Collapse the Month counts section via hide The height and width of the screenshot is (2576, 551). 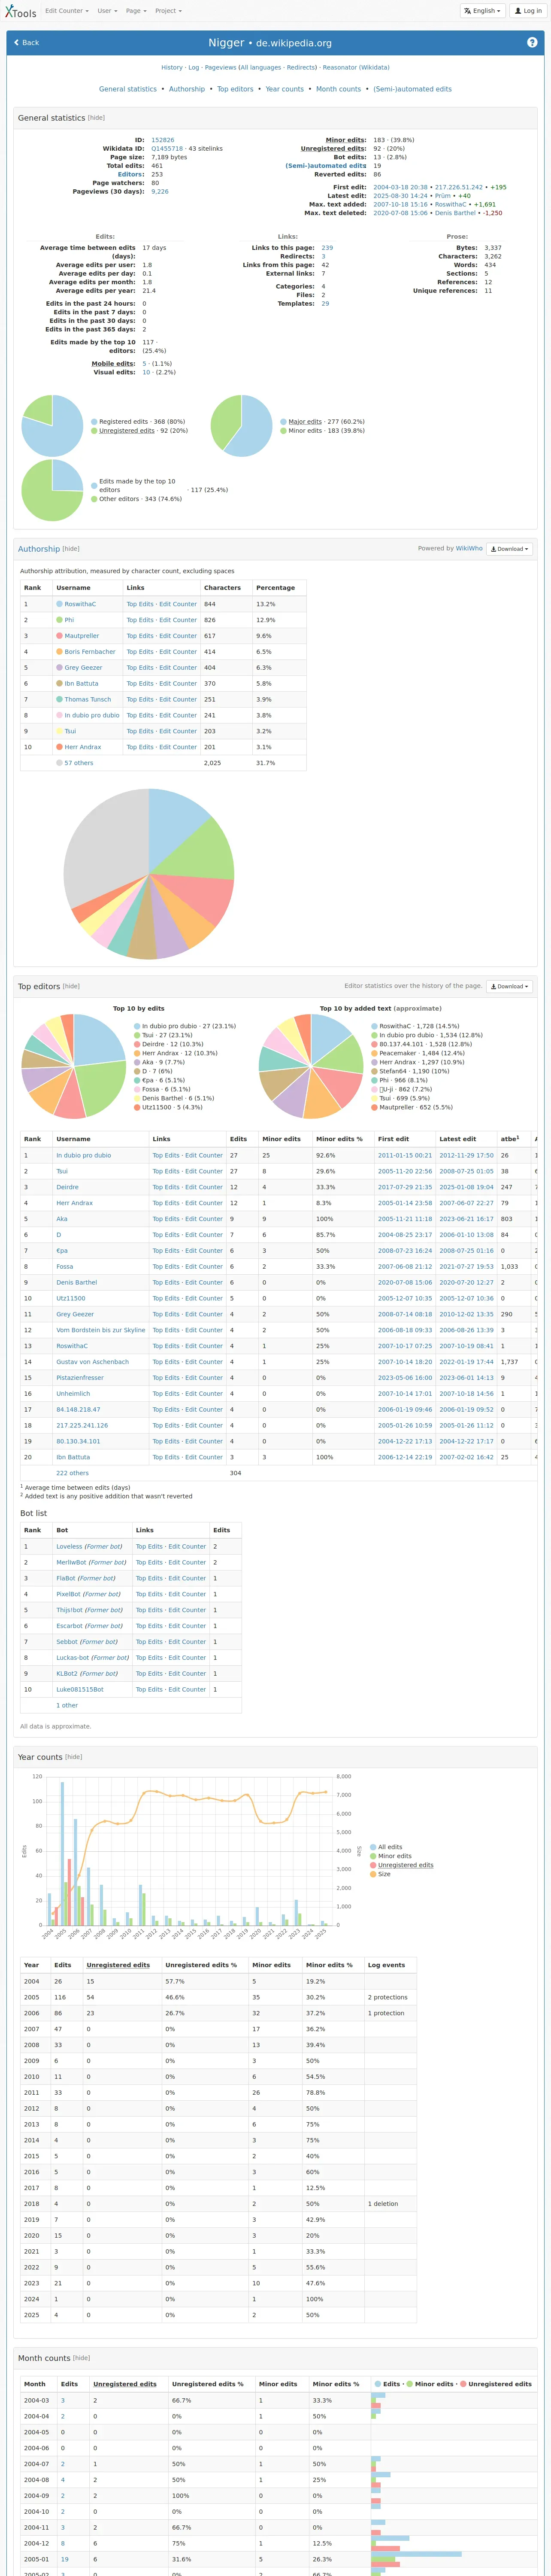coord(81,2358)
